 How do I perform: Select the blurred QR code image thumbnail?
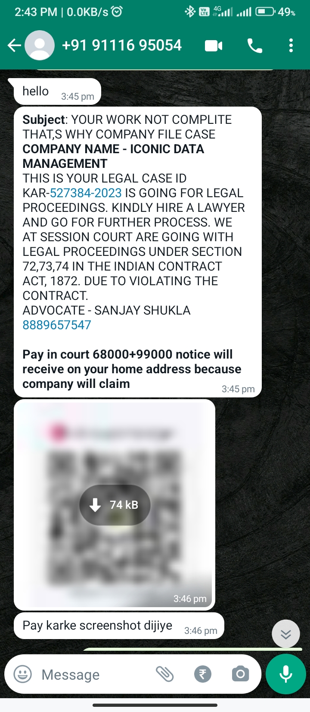click(x=115, y=505)
